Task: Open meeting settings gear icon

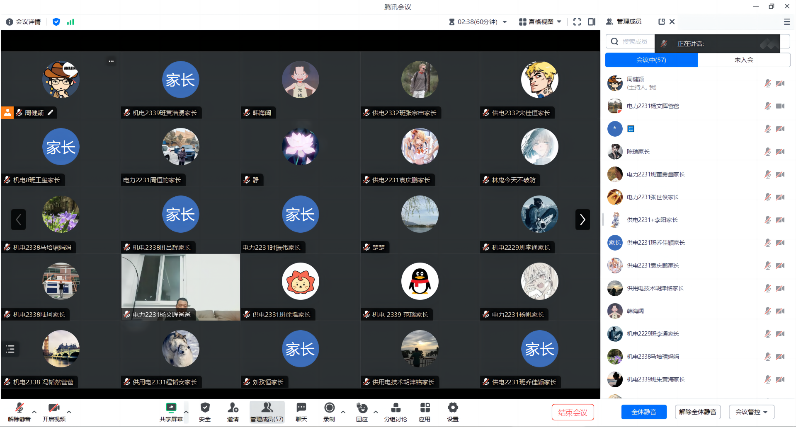Action: pyautogui.click(x=453, y=408)
